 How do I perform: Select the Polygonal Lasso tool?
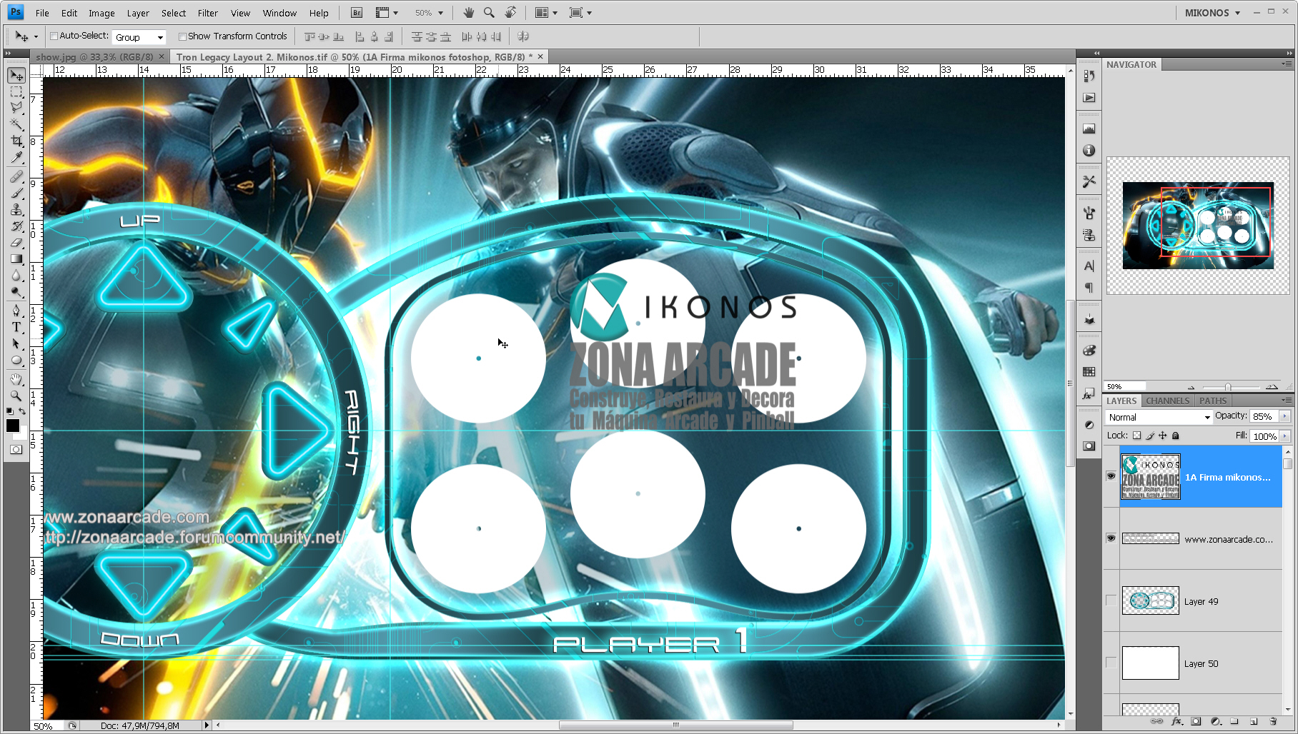[16, 108]
